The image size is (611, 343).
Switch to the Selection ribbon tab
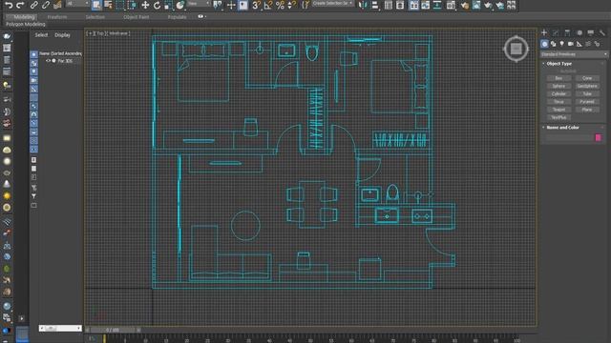[x=95, y=17]
